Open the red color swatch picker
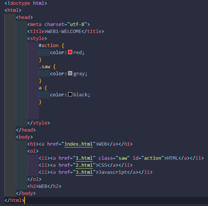This screenshot has height=206, width=208. click(x=70, y=52)
